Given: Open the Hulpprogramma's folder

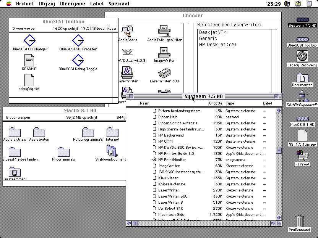Looking at the screenshot, I should tap(88, 132).
